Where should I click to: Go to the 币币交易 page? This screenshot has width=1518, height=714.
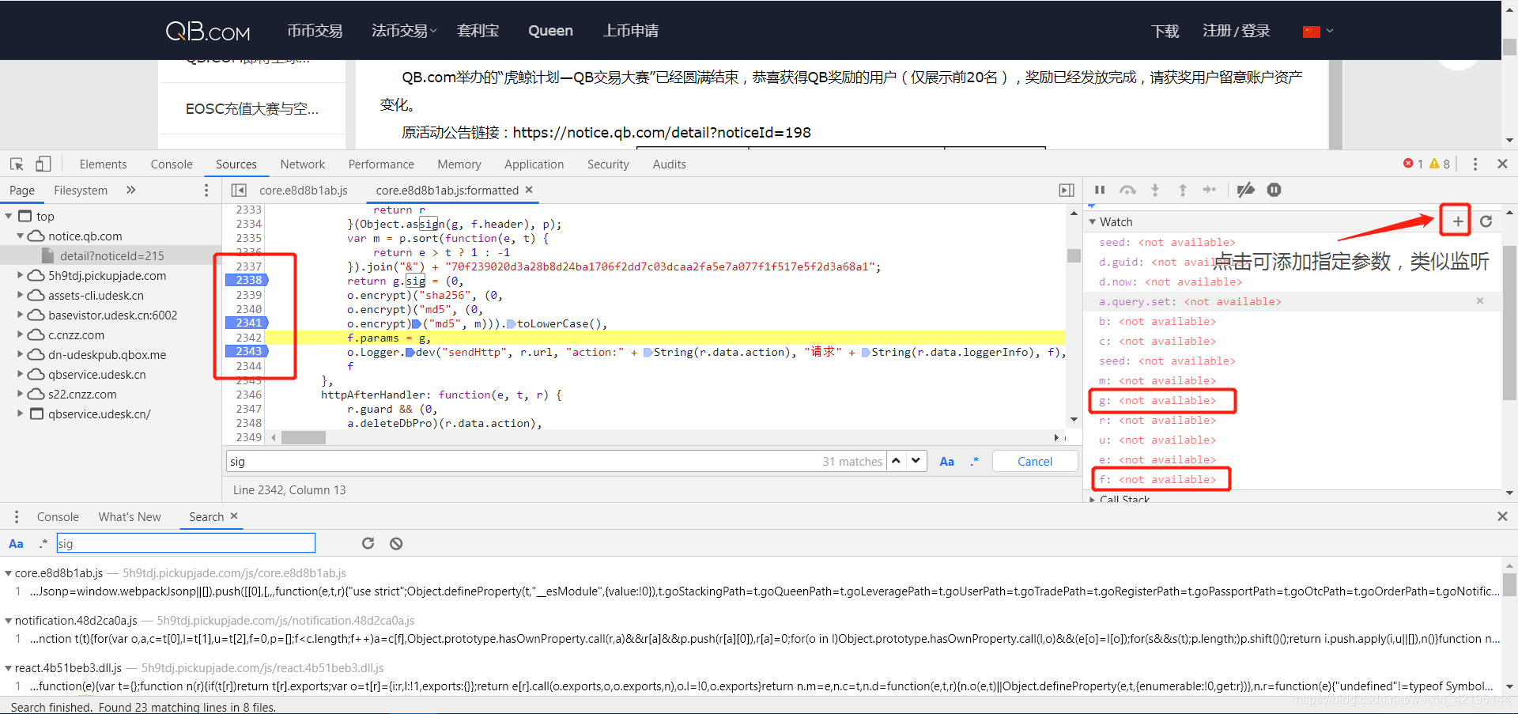pos(315,31)
